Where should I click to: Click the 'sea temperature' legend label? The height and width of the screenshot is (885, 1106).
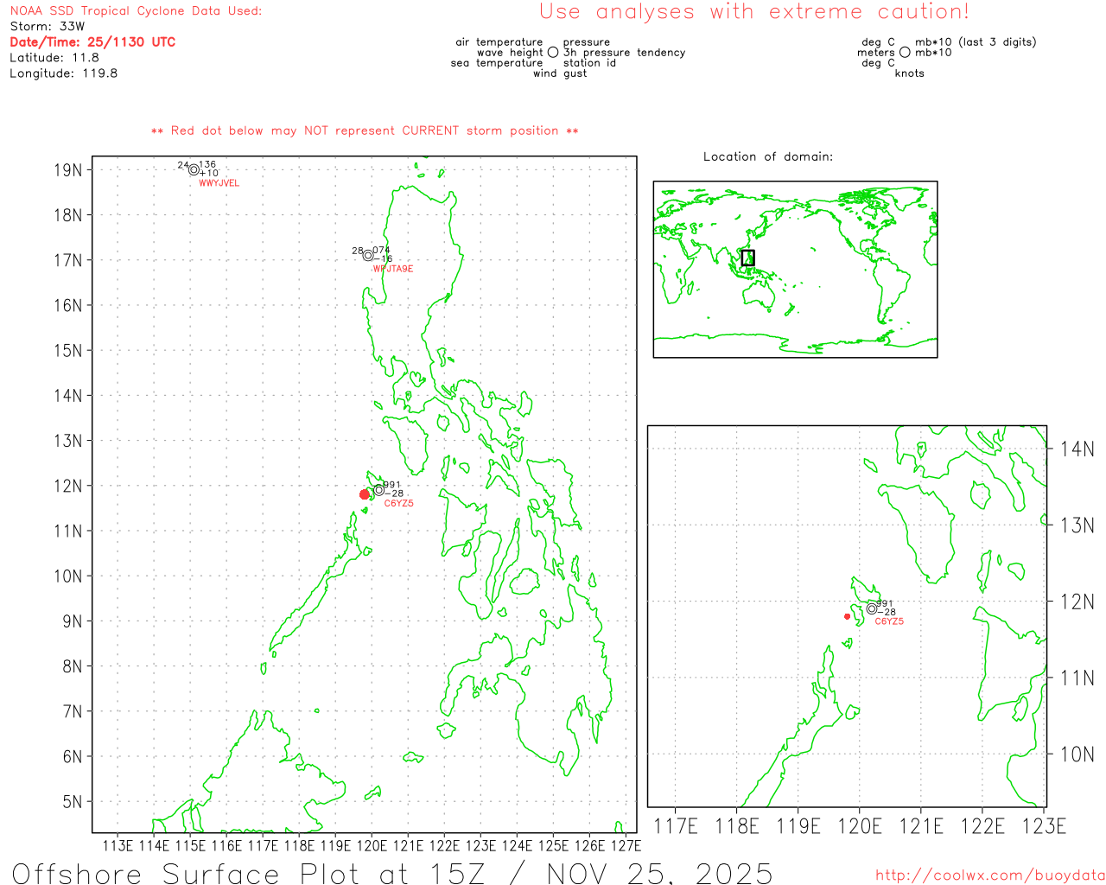[x=497, y=63]
